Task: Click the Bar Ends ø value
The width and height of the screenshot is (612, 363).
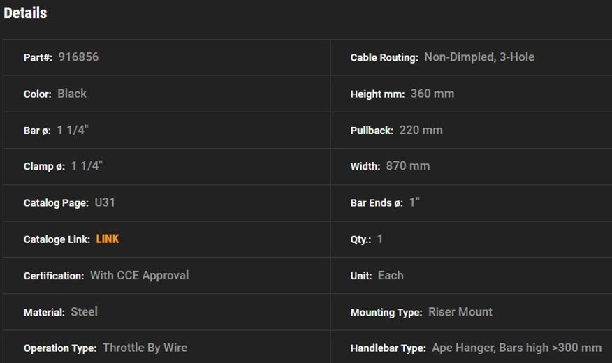Action: [x=414, y=202]
